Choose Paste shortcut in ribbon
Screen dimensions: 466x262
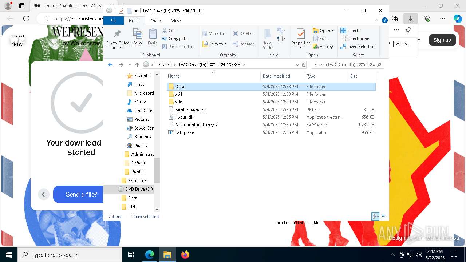pos(178,47)
